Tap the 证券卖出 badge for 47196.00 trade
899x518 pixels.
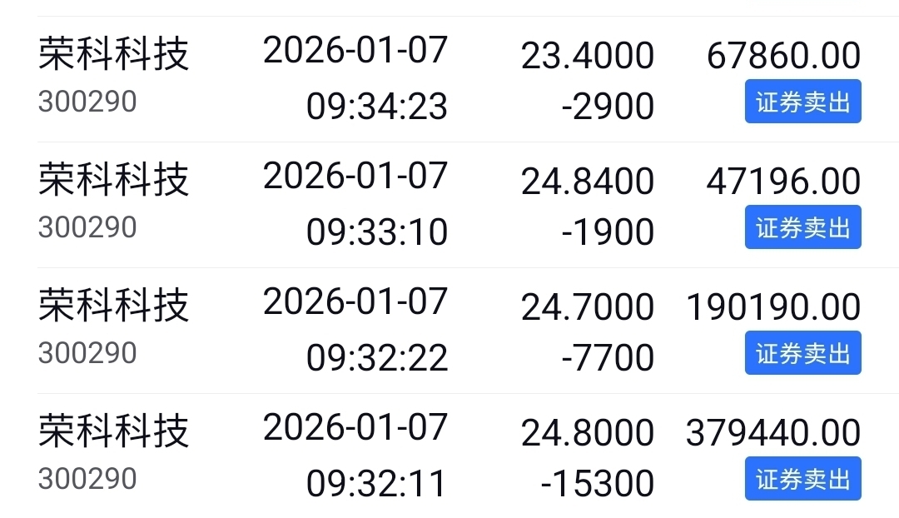coord(802,227)
